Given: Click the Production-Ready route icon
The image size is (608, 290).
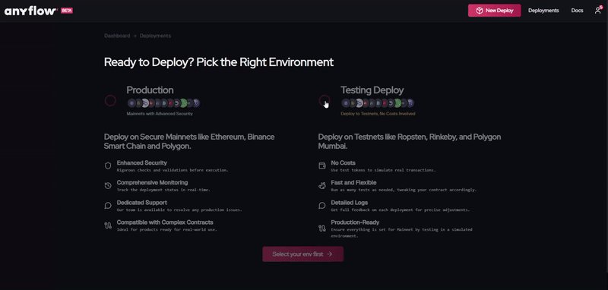Looking at the screenshot, I should click(x=322, y=229).
